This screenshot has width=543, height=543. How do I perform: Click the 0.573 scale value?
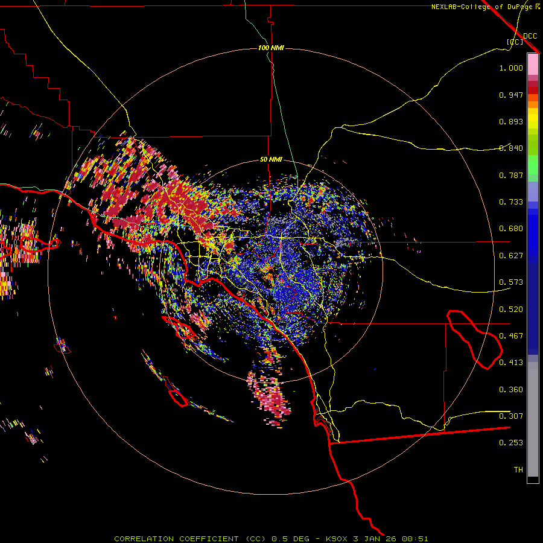click(511, 282)
